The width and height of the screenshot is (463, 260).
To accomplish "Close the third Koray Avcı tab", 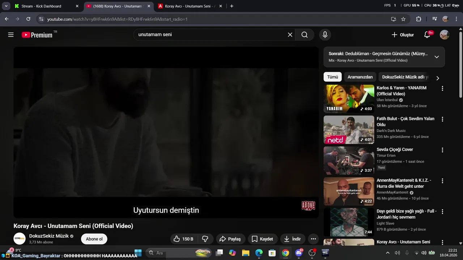I will coord(220,6).
